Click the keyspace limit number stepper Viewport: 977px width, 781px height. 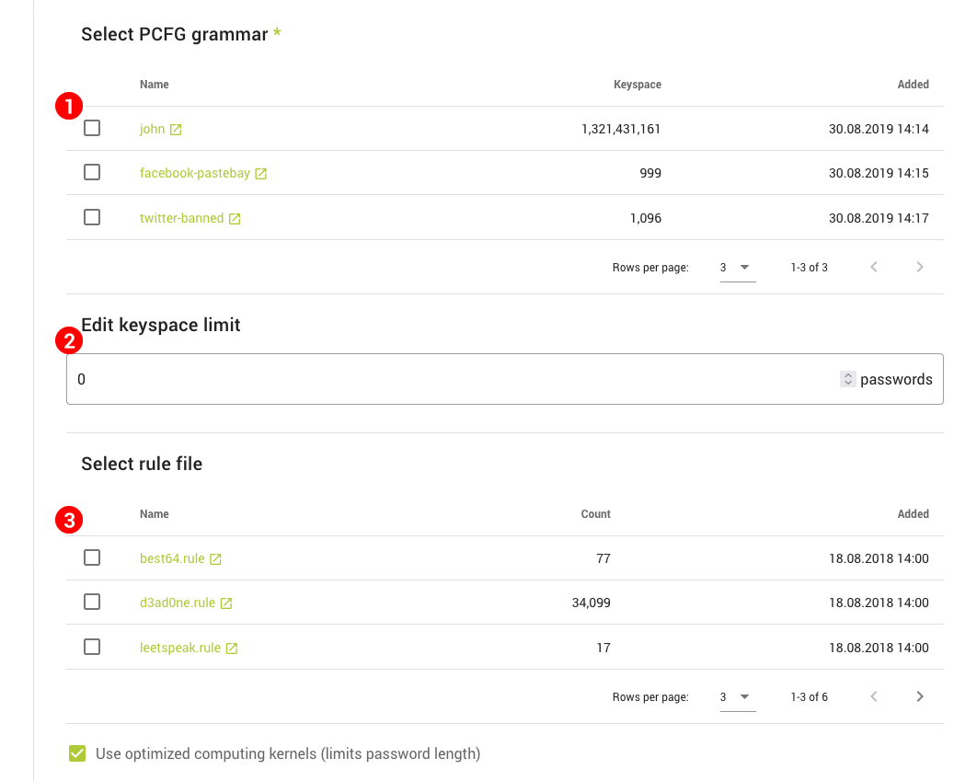coord(847,379)
